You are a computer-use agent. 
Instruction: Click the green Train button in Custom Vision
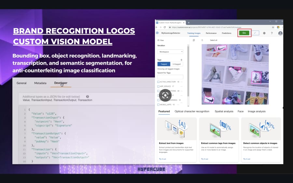coord(244,33)
